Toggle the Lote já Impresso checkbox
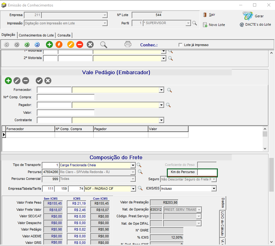The height and width of the screenshot is (246, 275). tap(180, 45)
